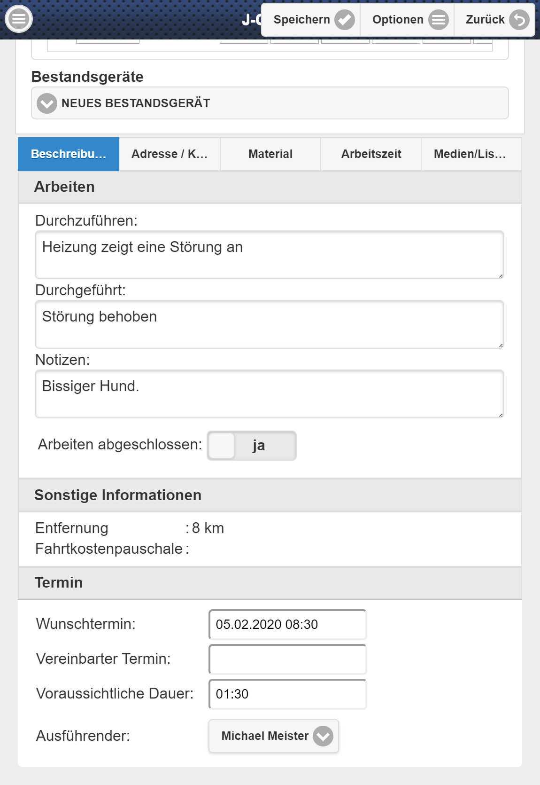Go to the Medien/Lis... tab

(470, 154)
